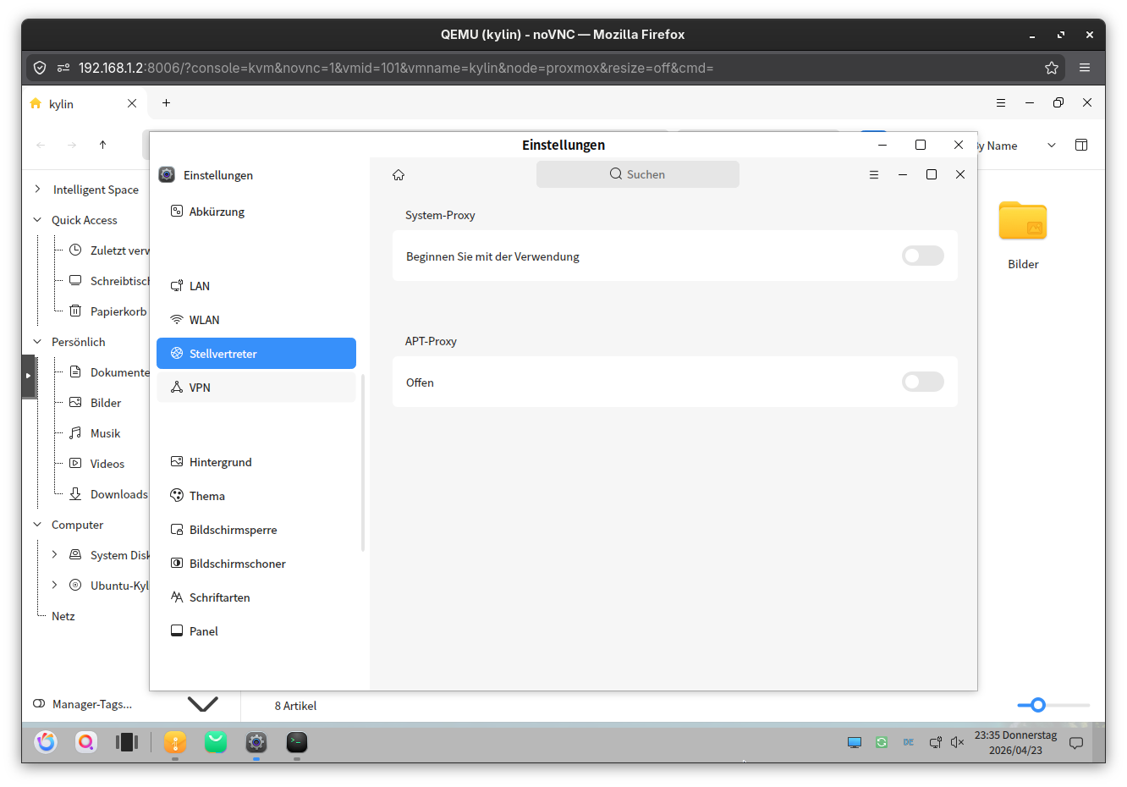Open Musik in file manager sidebar

(x=95, y=433)
